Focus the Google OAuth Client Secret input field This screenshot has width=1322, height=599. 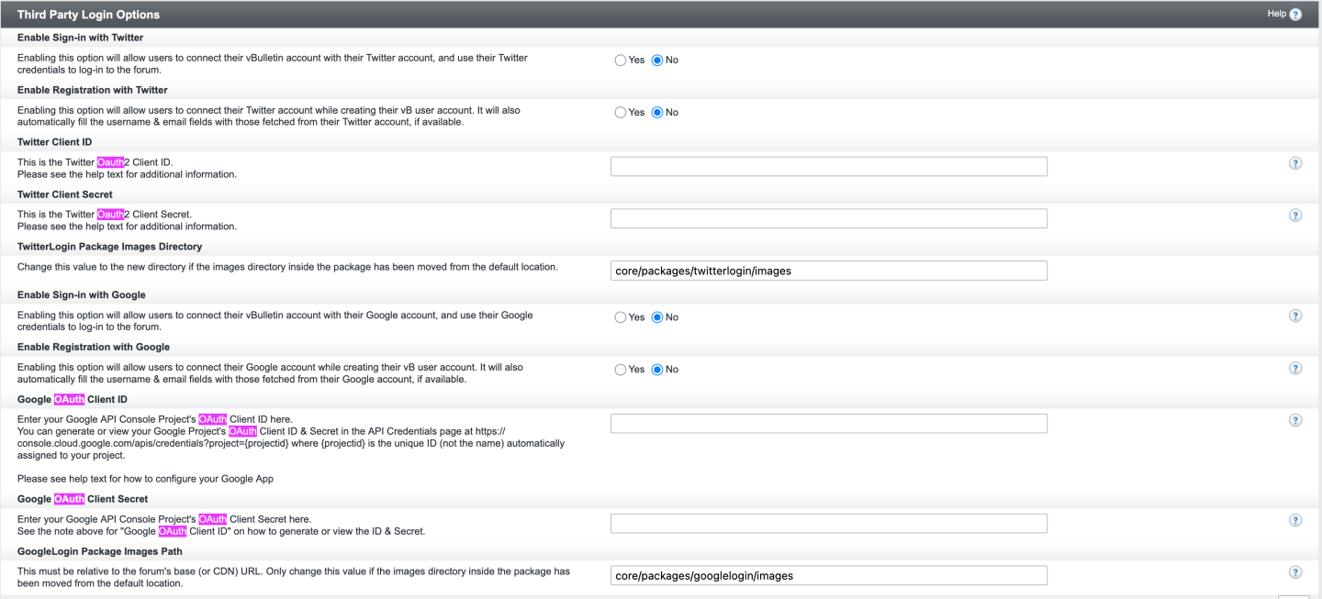(829, 523)
